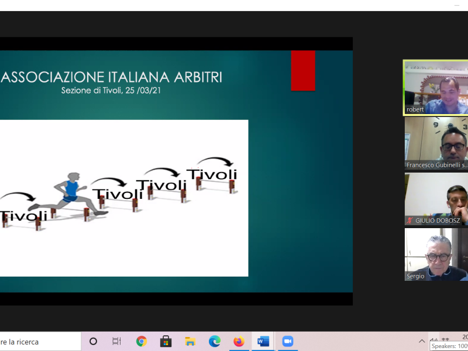This screenshot has height=351, width=468.
Task: Click the slide title "ASSOCIAZIONE ITALIANA ARBITRI"
Action: click(111, 77)
